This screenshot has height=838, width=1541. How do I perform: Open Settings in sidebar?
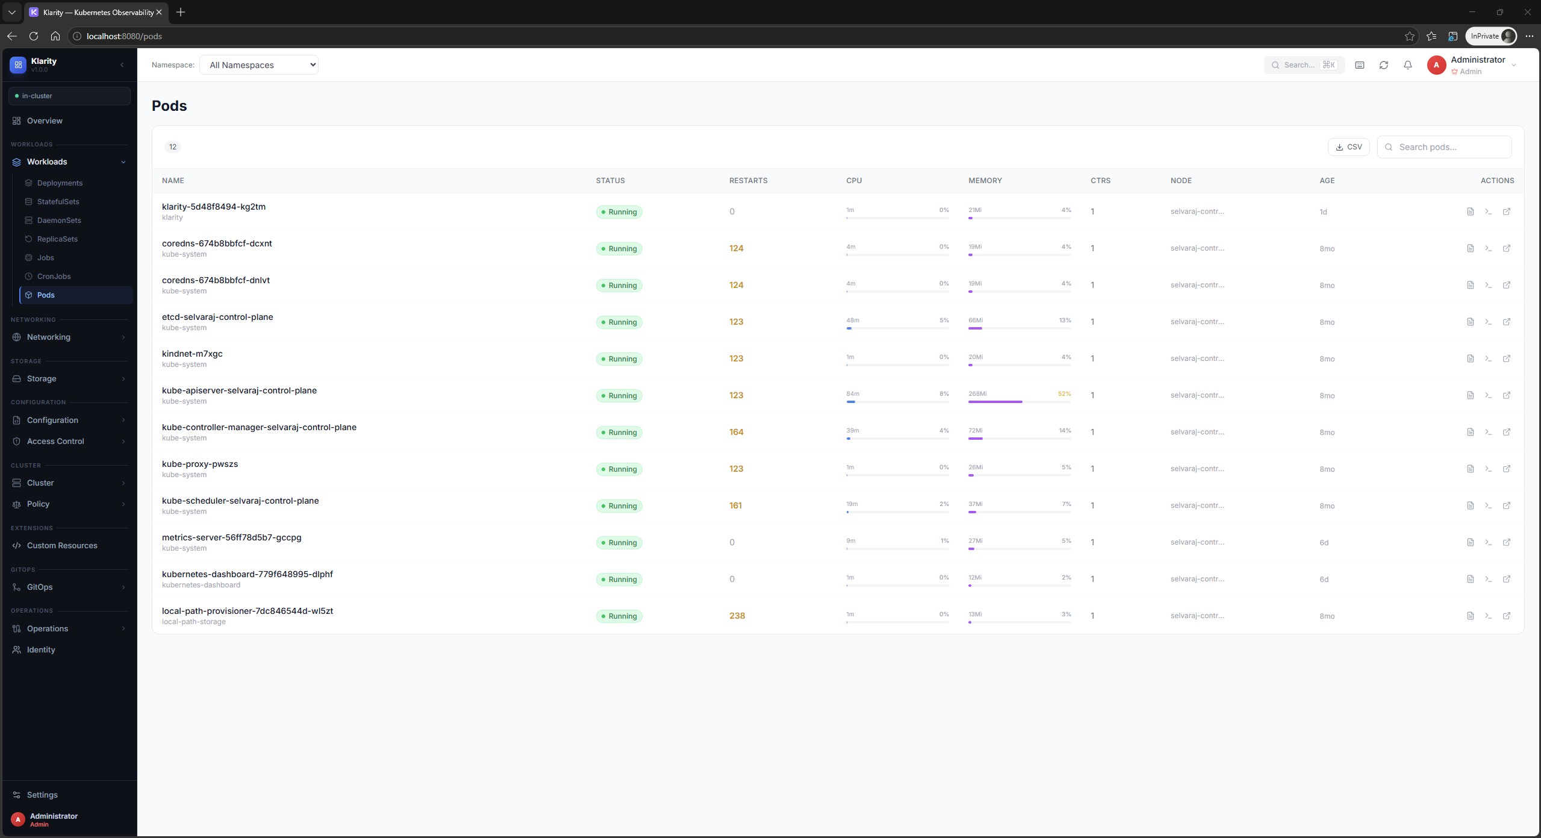[x=70, y=795]
